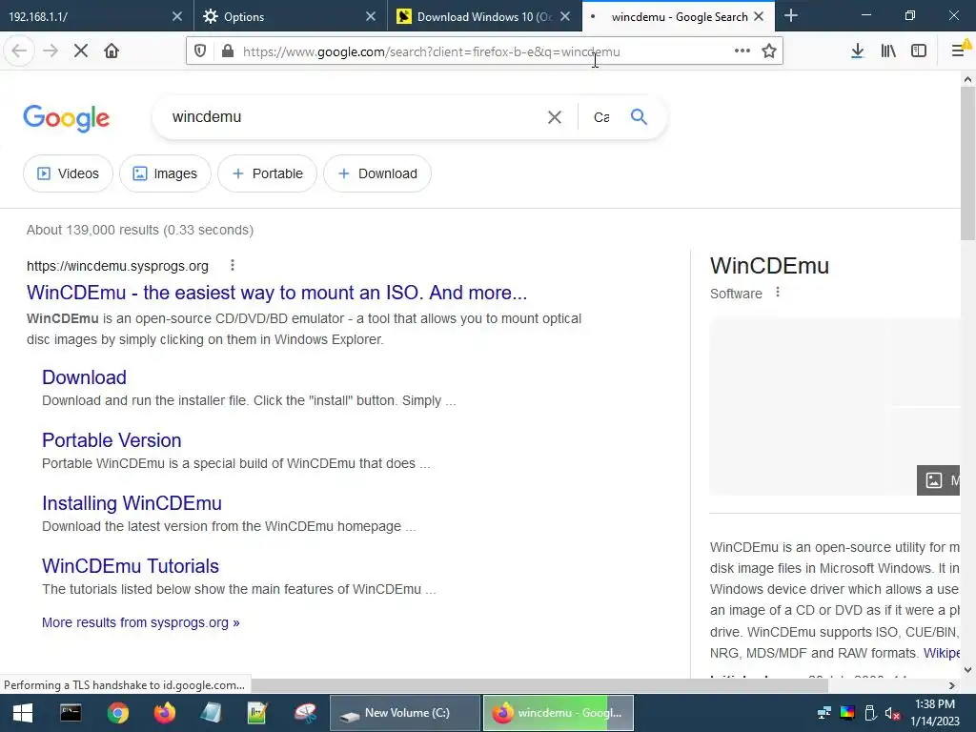The image size is (976, 732).
Task: Open the Windows Start menu
Action: pos(23,713)
